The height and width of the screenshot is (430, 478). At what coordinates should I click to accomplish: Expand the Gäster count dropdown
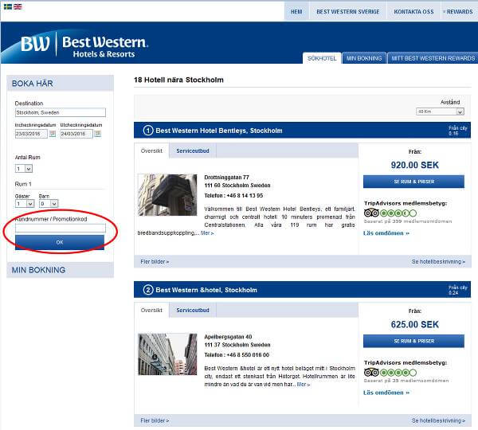(24, 204)
